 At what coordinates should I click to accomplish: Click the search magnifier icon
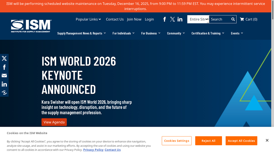(233, 19)
